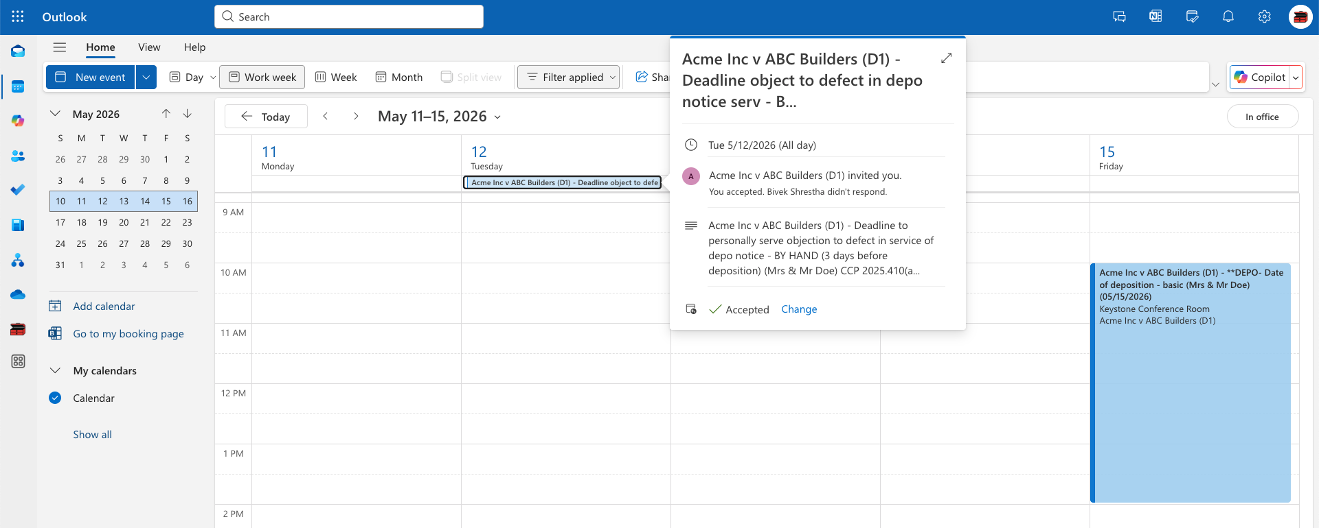Go to next month in mini calendar
This screenshot has width=1319, height=528.
point(188,114)
